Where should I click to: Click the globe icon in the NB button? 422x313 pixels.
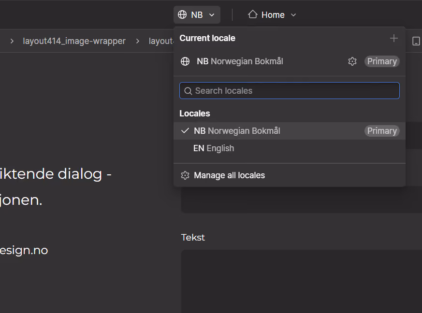point(182,15)
